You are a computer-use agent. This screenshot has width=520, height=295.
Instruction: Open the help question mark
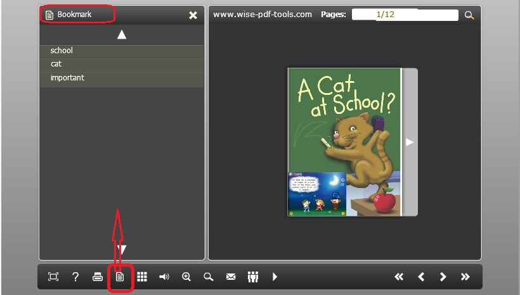pyautogui.click(x=75, y=277)
